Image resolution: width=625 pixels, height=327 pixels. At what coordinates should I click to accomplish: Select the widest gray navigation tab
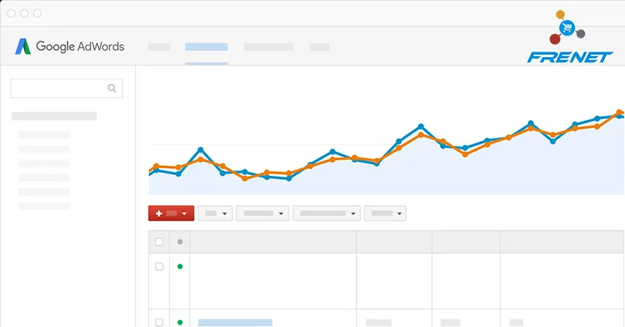pos(269,47)
